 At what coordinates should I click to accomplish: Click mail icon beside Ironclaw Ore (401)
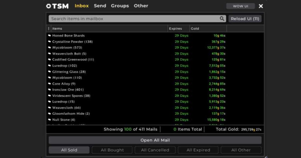coord(49,90)
